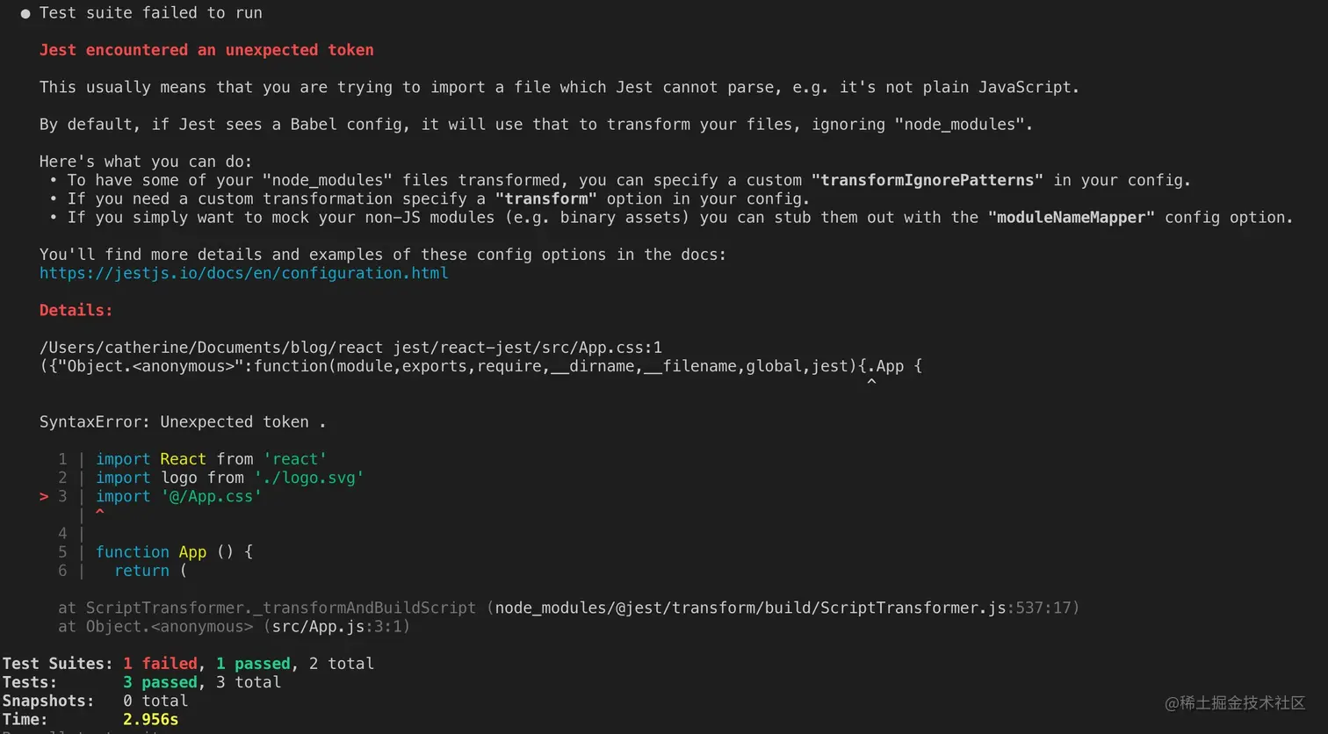Click the 'By default, if Jest sees a Babel config' sentence

pyautogui.click(x=536, y=125)
